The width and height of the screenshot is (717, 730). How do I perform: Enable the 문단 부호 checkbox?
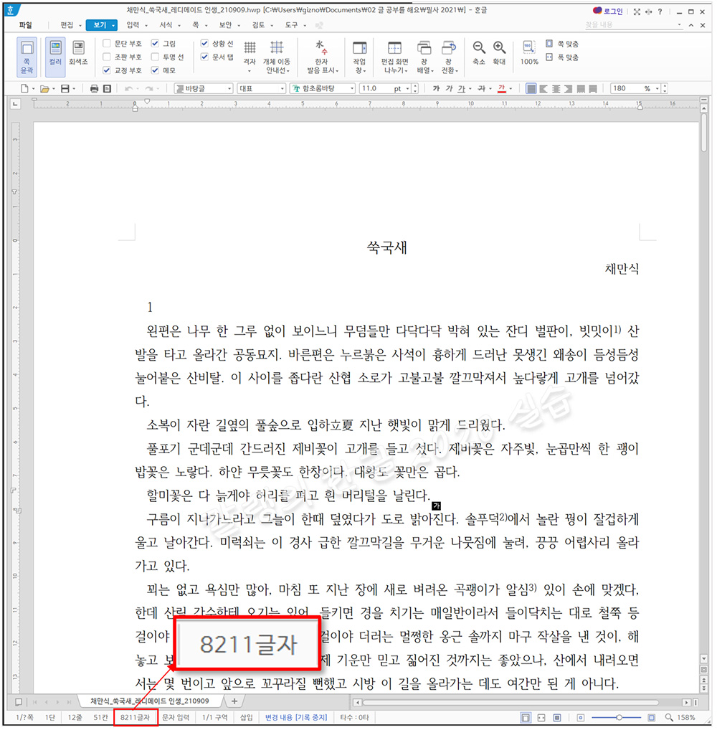107,43
